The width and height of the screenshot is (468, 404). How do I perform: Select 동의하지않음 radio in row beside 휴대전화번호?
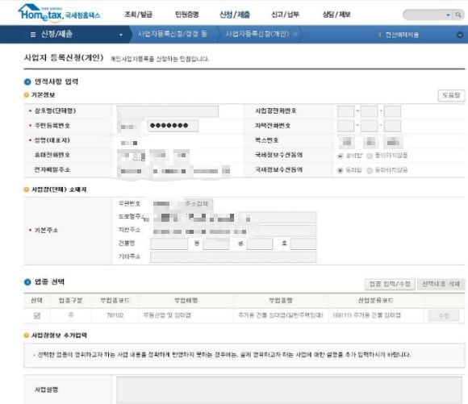click(370, 156)
